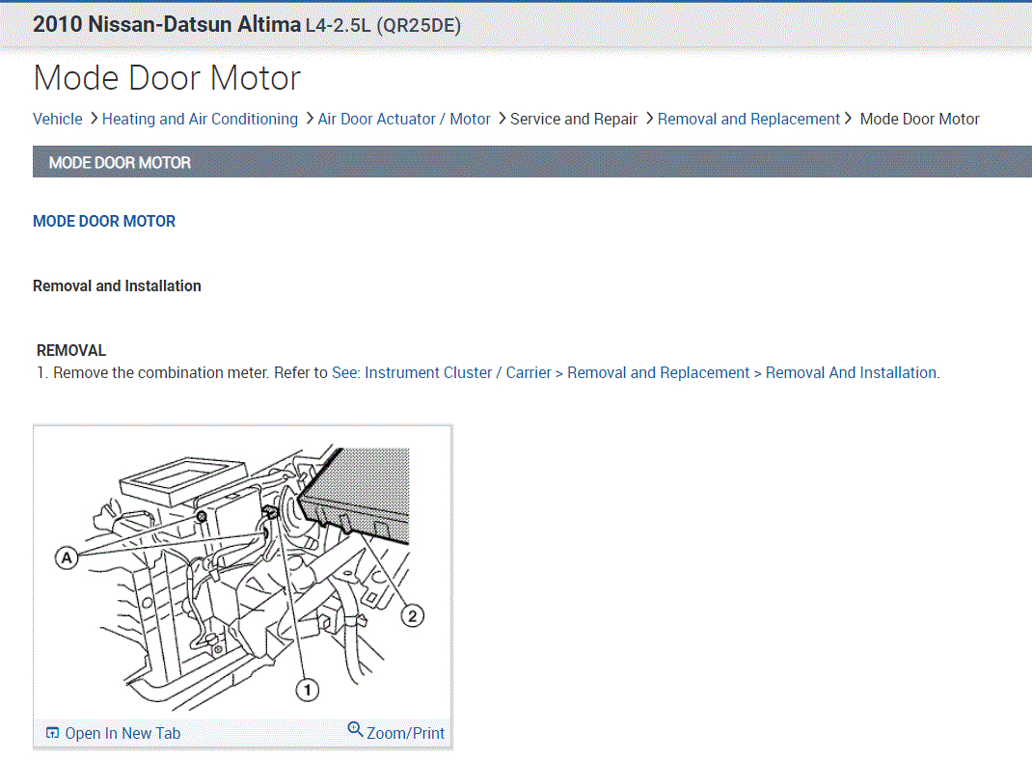
Task: Open the Removal and Replacement breadcrumb link
Action: coord(748,120)
